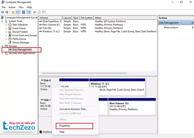Viewport: 194px width, 138px height.
Task: Click the Performance monitor icon
Action: tap(10, 39)
